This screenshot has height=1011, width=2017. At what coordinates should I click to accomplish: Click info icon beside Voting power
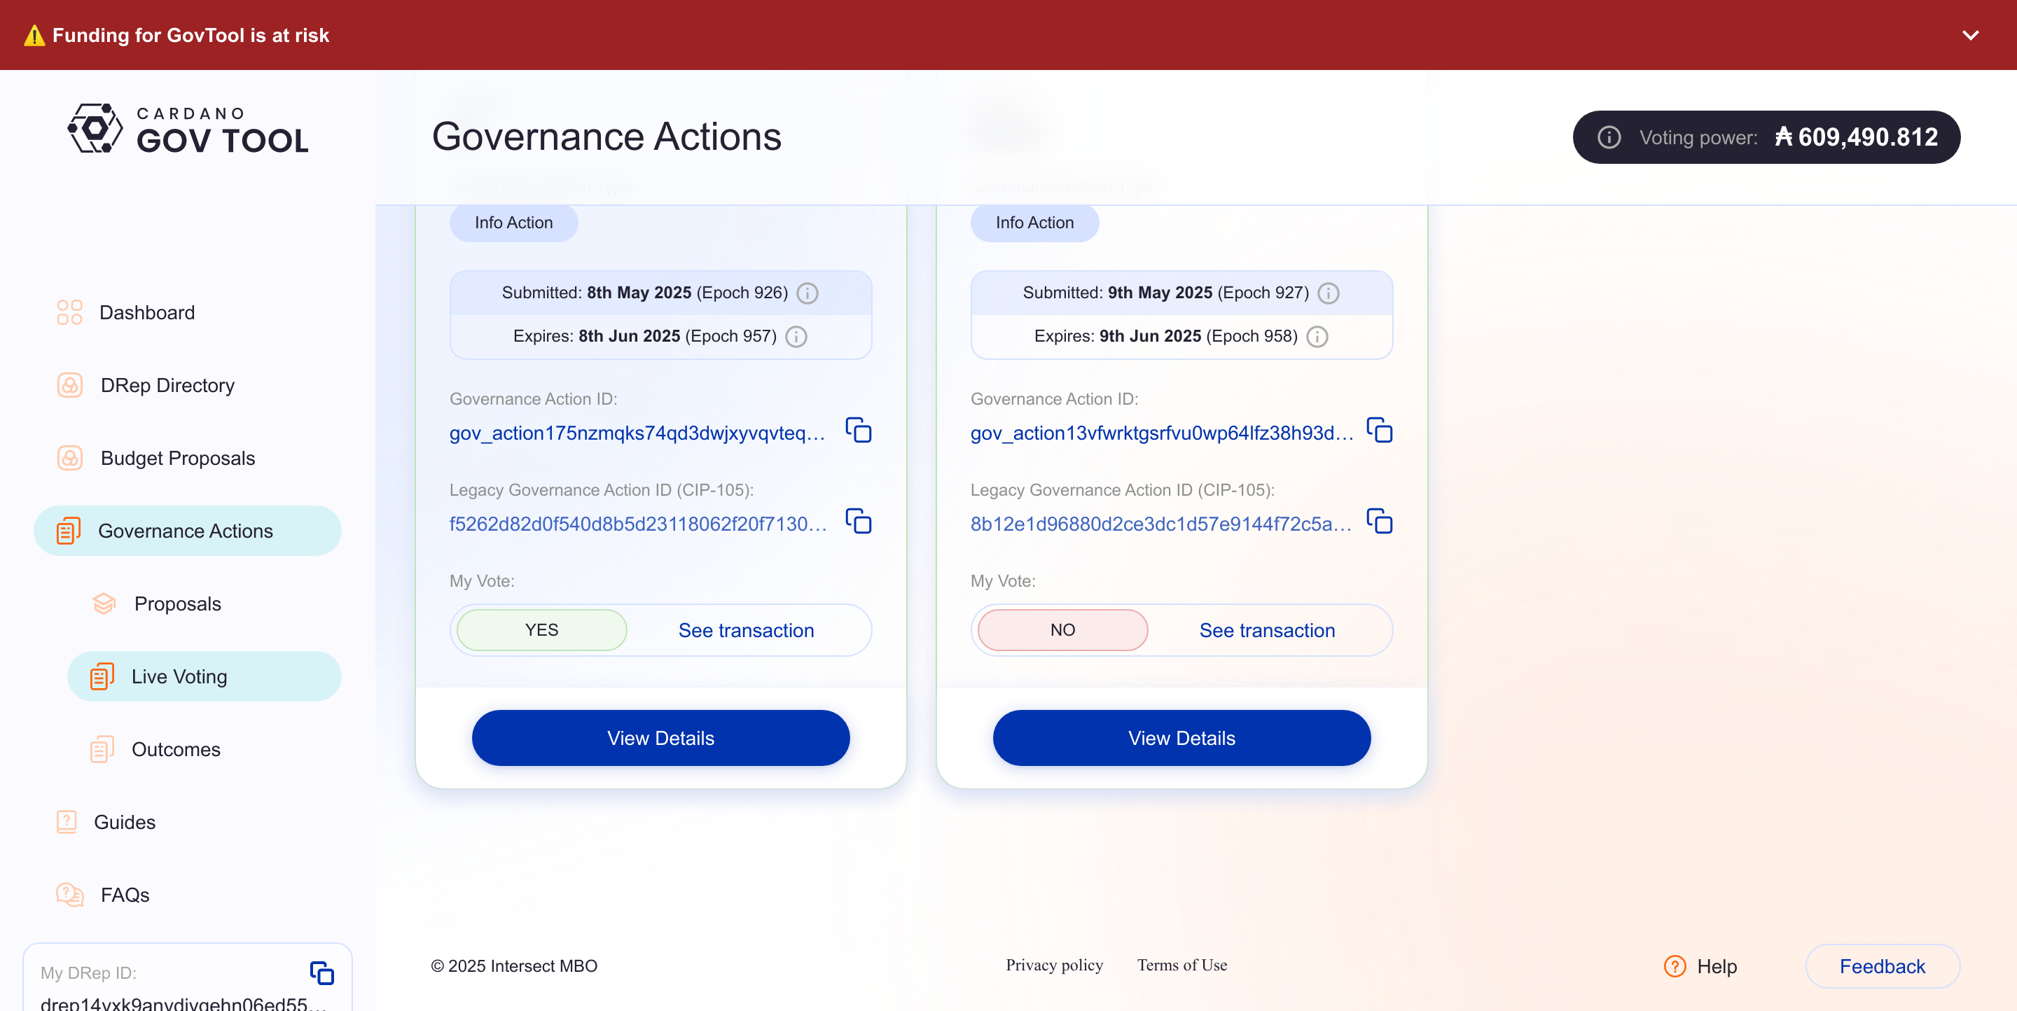point(1608,138)
